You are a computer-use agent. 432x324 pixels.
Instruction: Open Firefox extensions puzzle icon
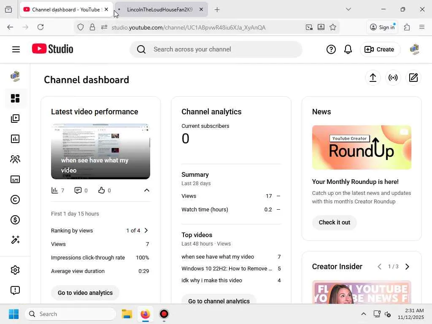pyautogui.click(x=407, y=27)
